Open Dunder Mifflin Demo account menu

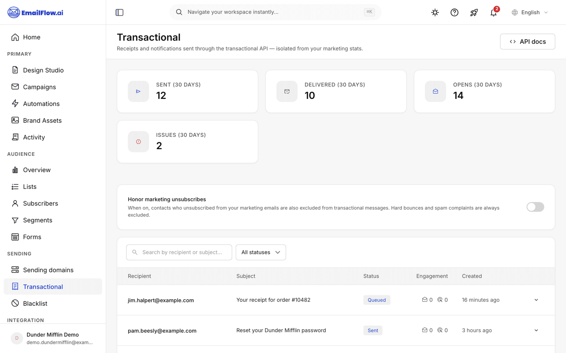[53, 338]
